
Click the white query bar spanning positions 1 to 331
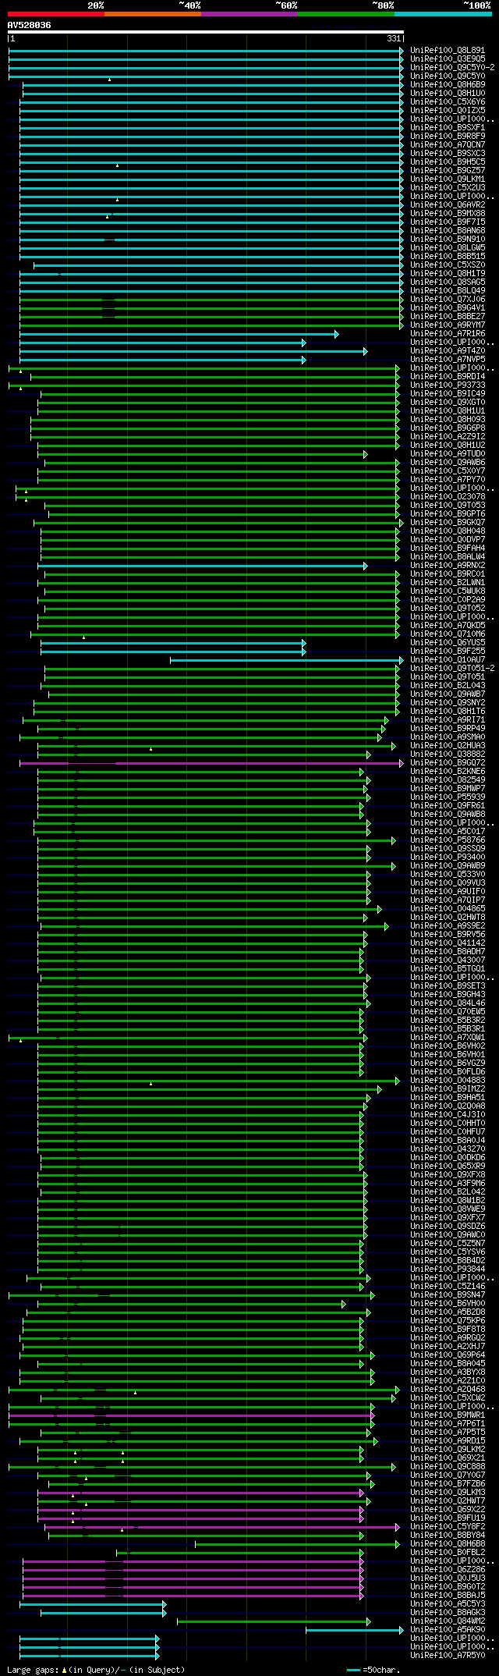206,33
